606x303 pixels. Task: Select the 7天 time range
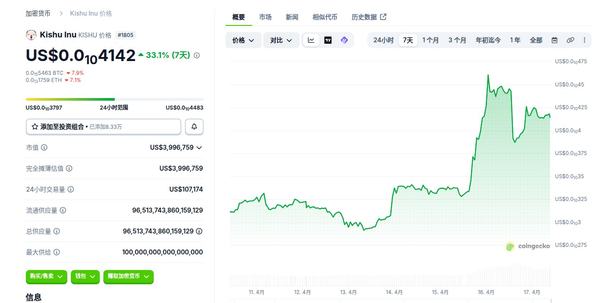point(408,40)
